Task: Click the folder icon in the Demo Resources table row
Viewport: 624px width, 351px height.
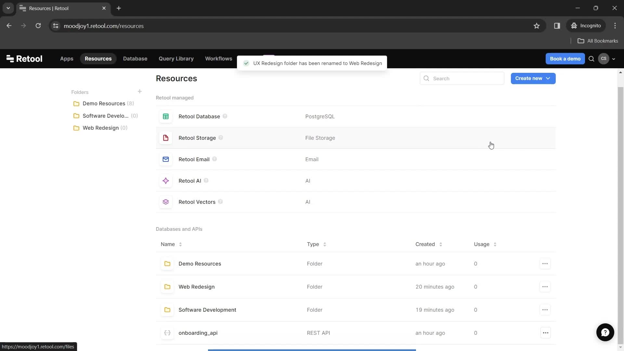Action: [x=167, y=264]
